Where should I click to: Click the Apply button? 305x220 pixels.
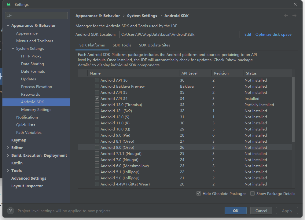point(287,211)
